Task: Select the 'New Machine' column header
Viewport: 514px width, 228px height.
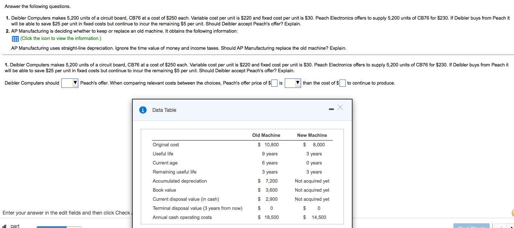Action: tap(312, 135)
